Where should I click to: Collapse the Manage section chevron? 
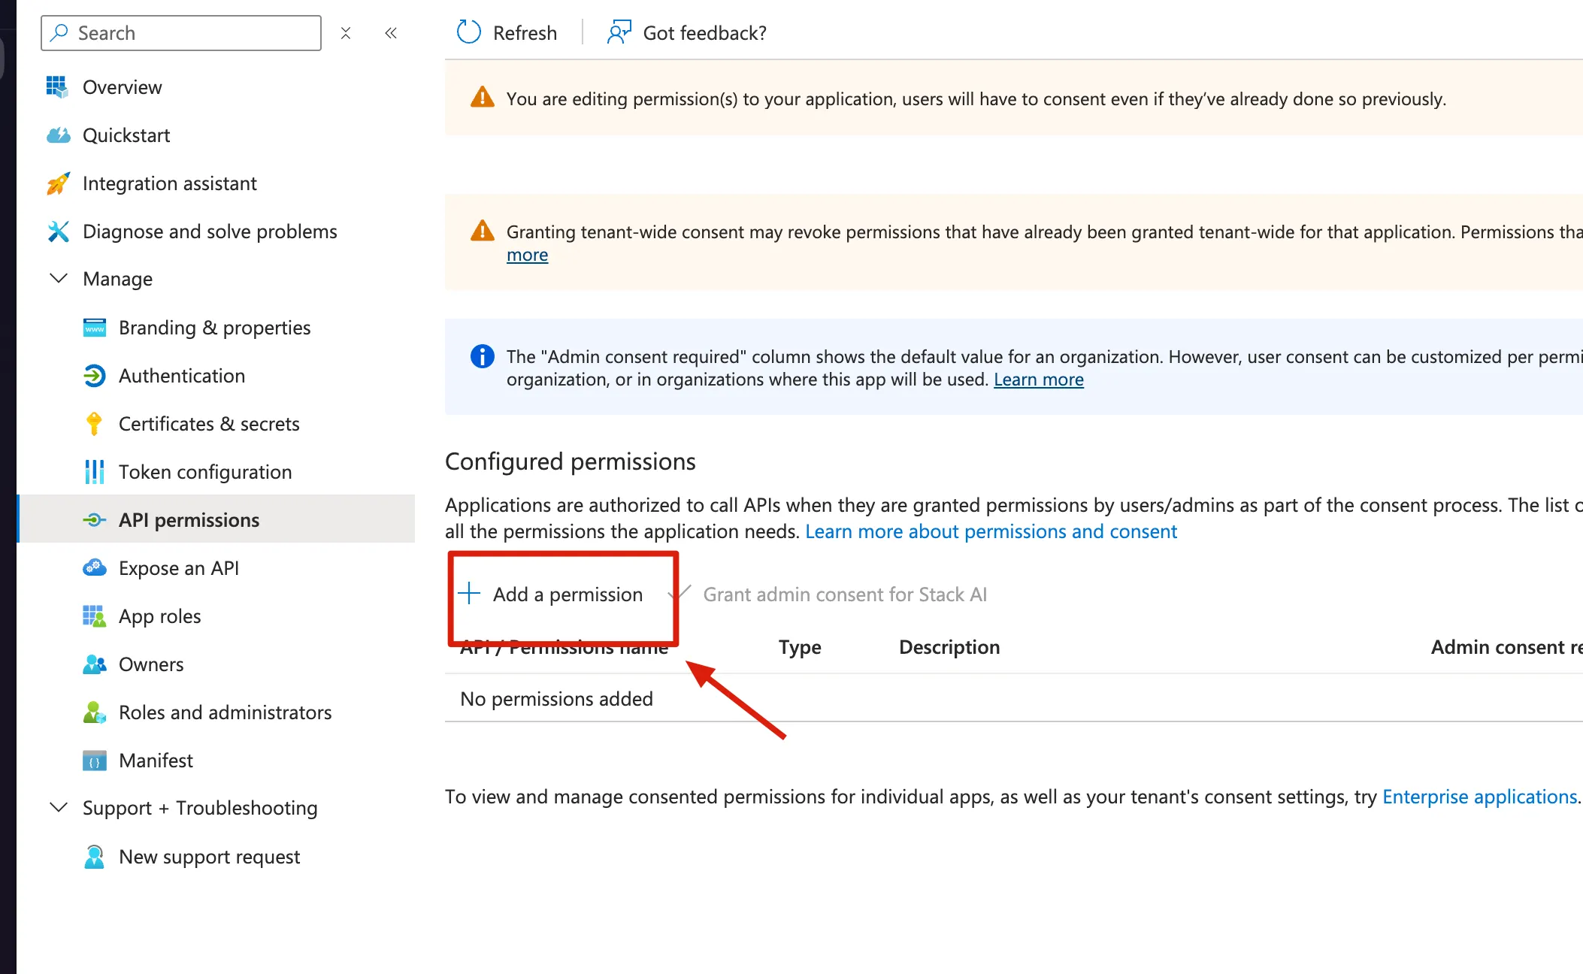pos(58,279)
